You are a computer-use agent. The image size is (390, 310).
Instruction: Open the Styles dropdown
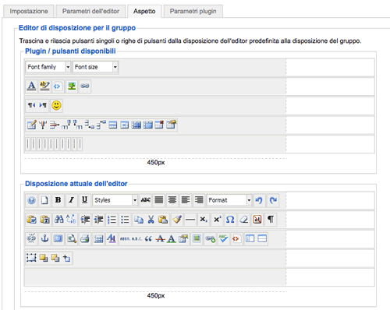click(x=115, y=200)
